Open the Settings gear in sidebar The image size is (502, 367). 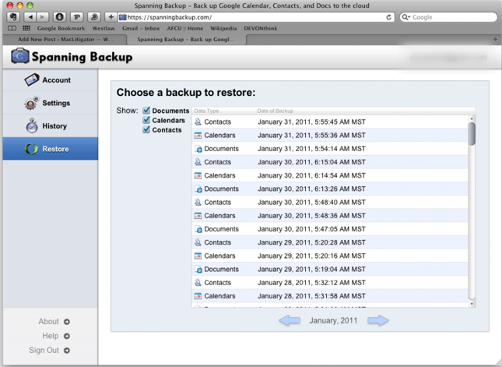point(50,103)
